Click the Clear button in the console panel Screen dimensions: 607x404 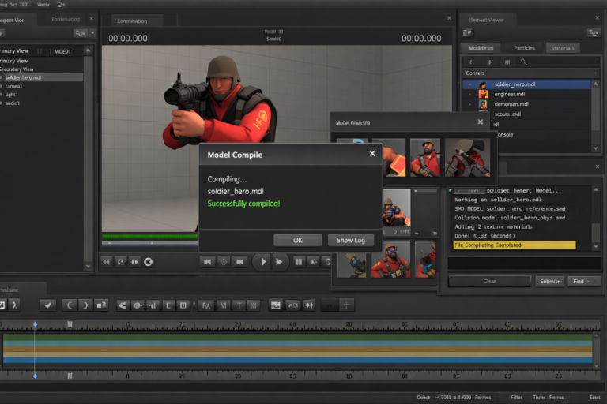coord(489,282)
